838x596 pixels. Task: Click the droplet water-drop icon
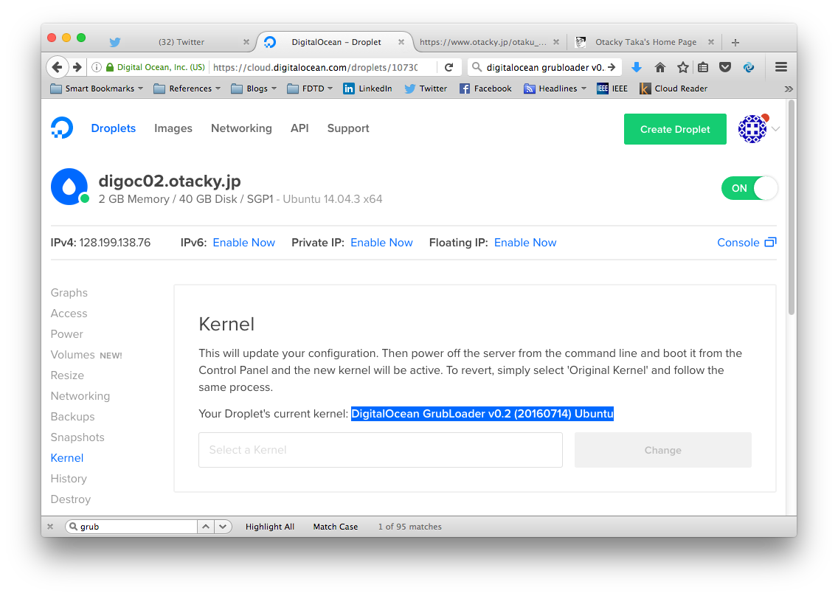tap(69, 187)
